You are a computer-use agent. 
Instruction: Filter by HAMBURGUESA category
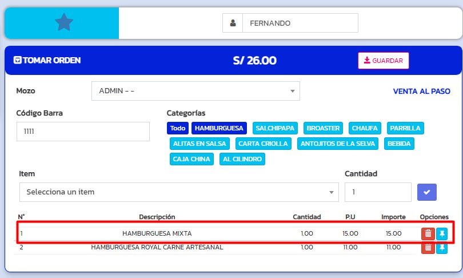tap(219, 128)
